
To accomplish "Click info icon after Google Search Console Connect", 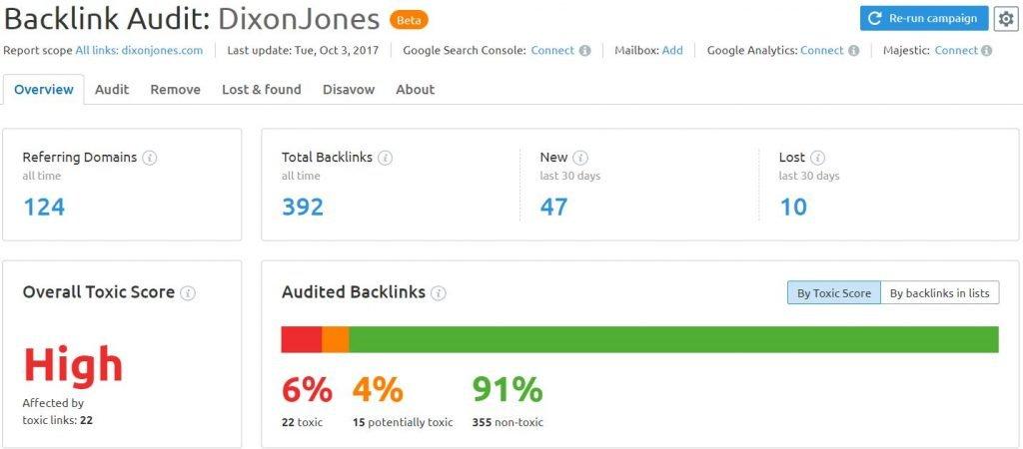I will [x=584, y=51].
